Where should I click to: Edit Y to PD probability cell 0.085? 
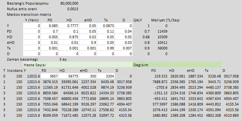[50, 26]
